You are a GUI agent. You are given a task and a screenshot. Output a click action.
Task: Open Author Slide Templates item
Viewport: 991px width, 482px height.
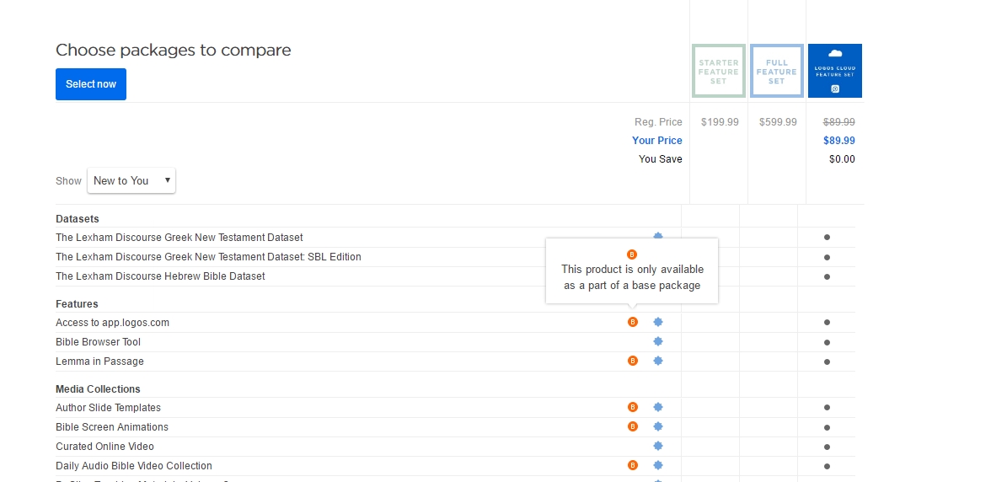coord(108,408)
